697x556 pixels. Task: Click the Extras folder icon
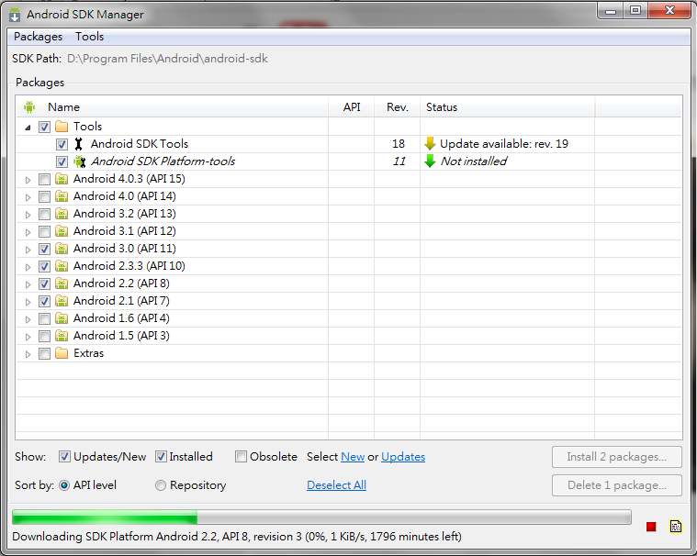click(62, 353)
